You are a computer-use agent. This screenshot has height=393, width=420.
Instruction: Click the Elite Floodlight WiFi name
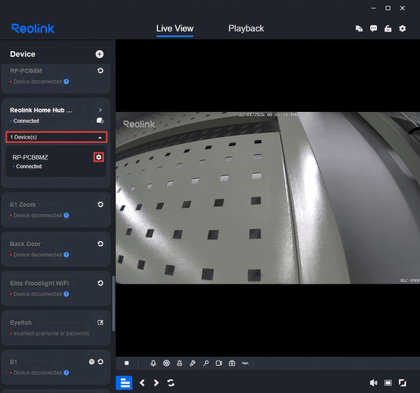[39, 283]
